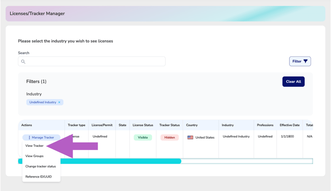Click the Effective Date column header
331x191 pixels.
(x=290, y=125)
